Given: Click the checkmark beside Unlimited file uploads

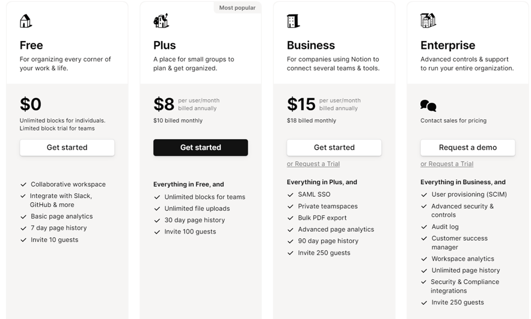Looking at the screenshot, I should pyautogui.click(x=157, y=209).
